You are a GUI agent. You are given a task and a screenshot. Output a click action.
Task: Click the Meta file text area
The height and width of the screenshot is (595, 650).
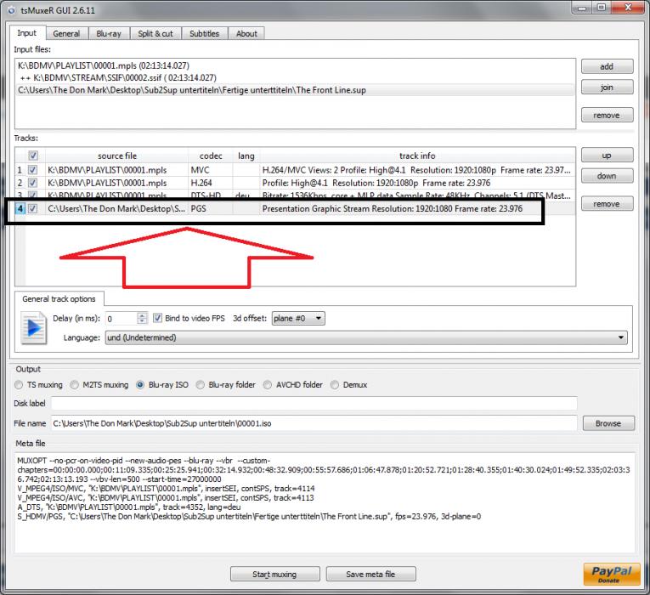(x=325, y=502)
